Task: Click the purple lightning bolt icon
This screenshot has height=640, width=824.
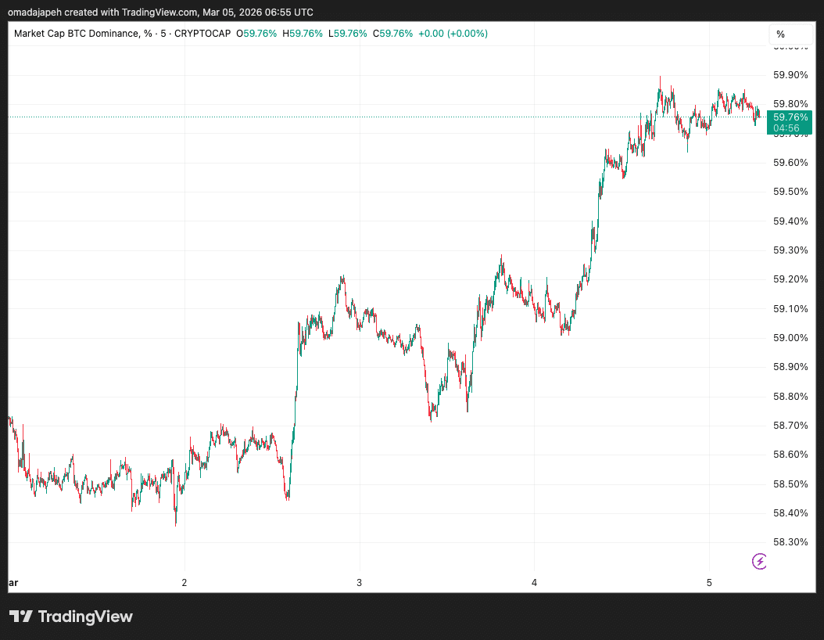Action: [x=759, y=560]
